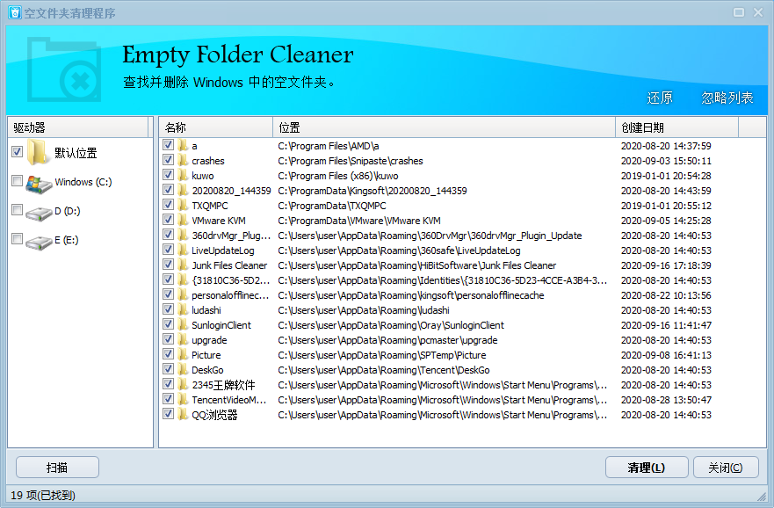Click the folder icon of row 'a'

(184, 146)
